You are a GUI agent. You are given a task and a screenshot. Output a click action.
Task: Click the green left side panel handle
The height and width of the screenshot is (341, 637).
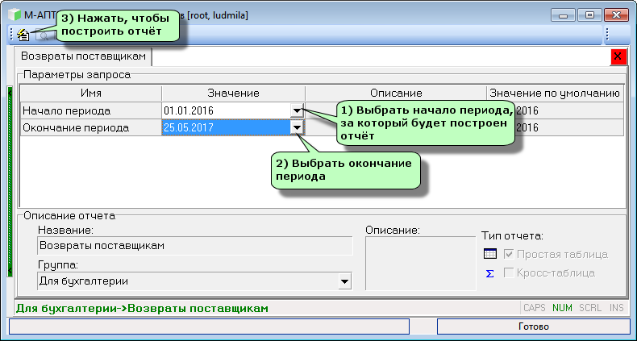point(10,182)
